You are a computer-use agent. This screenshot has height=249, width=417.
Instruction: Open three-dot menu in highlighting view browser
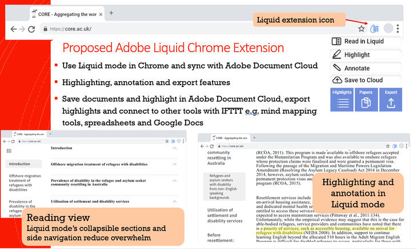tap(406, 146)
